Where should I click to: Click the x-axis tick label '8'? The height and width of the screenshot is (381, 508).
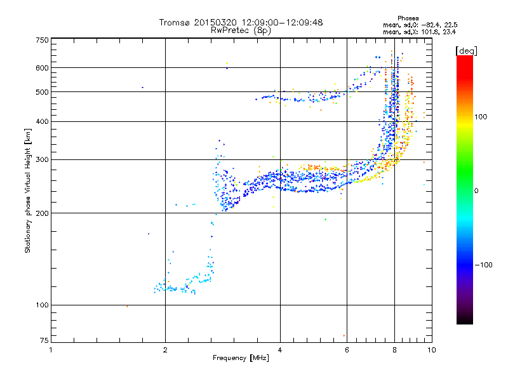click(394, 350)
